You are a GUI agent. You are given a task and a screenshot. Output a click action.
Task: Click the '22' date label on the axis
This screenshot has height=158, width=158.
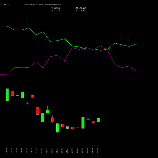point(82,150)
